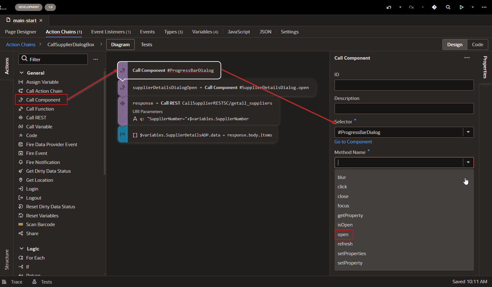Viewport: 492px width, 287px height.
Task: Select the Call REST getall_suppliers node
Action: 198,111
